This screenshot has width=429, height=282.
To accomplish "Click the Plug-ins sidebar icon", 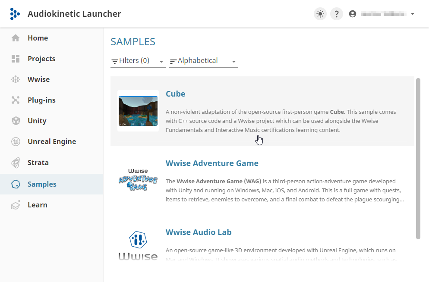I will tap(16, 100).
